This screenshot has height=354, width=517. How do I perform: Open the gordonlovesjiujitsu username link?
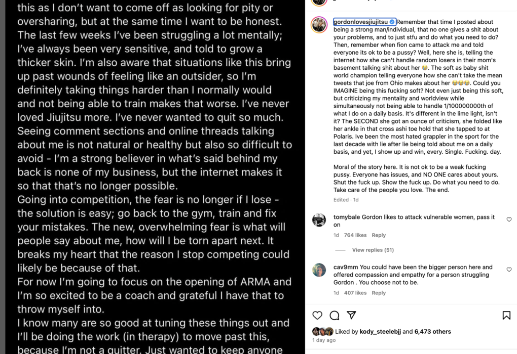click(360, 22)
